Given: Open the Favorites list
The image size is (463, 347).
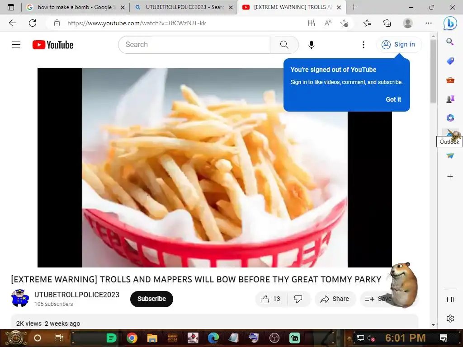Looking at the screenshot, I should [x=367, y=23].
